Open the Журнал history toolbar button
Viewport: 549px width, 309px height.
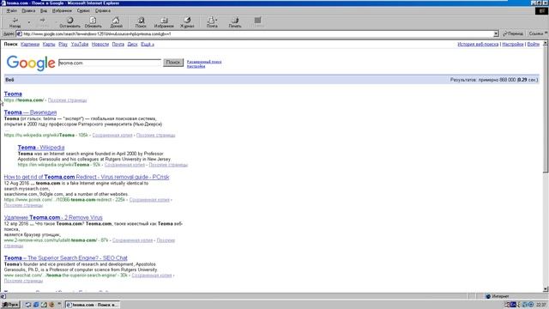[187, 22]
